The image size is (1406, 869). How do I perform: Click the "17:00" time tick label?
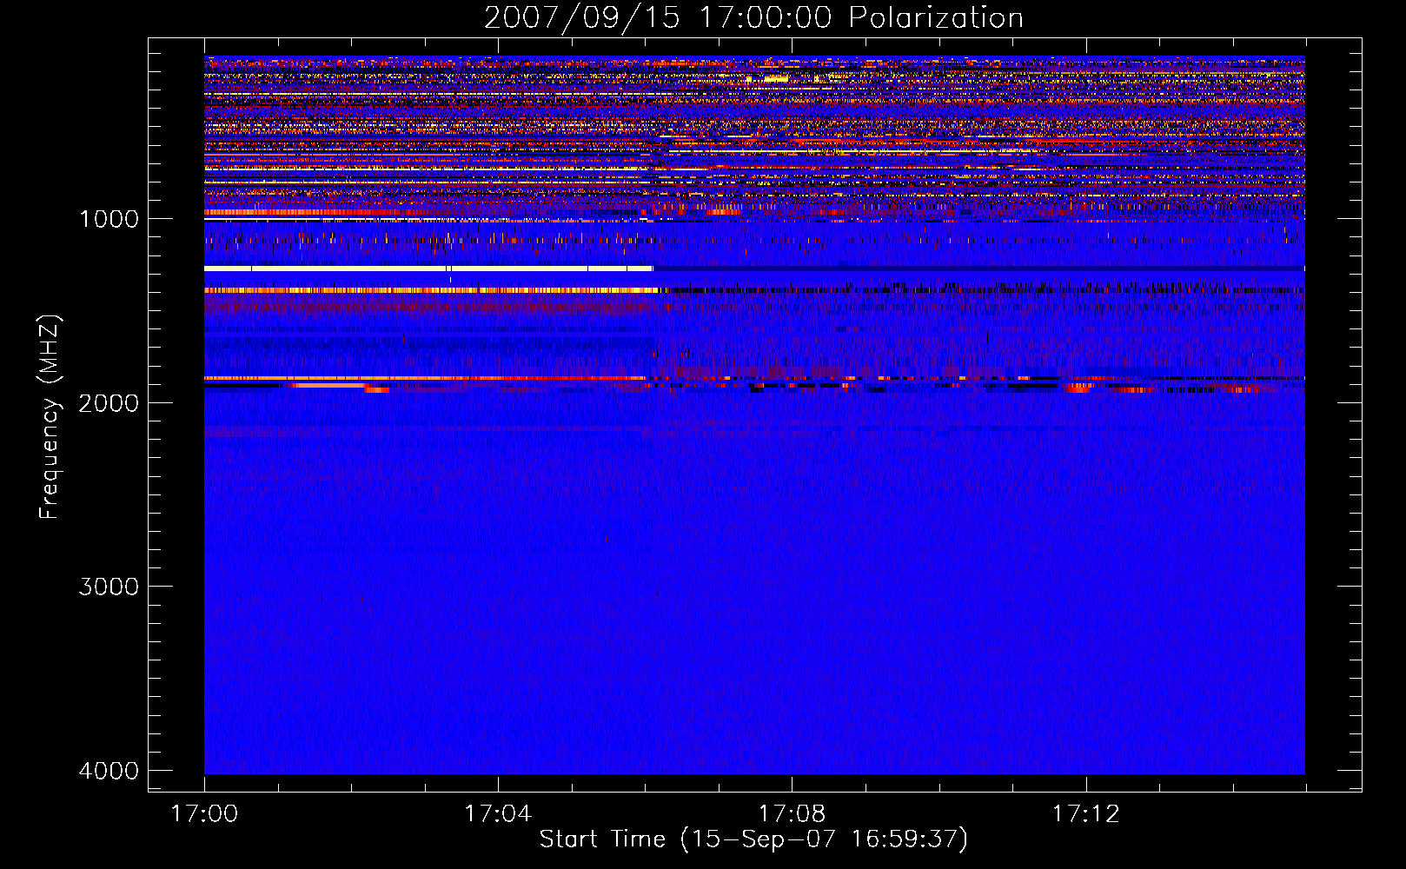tap(204, 813)
